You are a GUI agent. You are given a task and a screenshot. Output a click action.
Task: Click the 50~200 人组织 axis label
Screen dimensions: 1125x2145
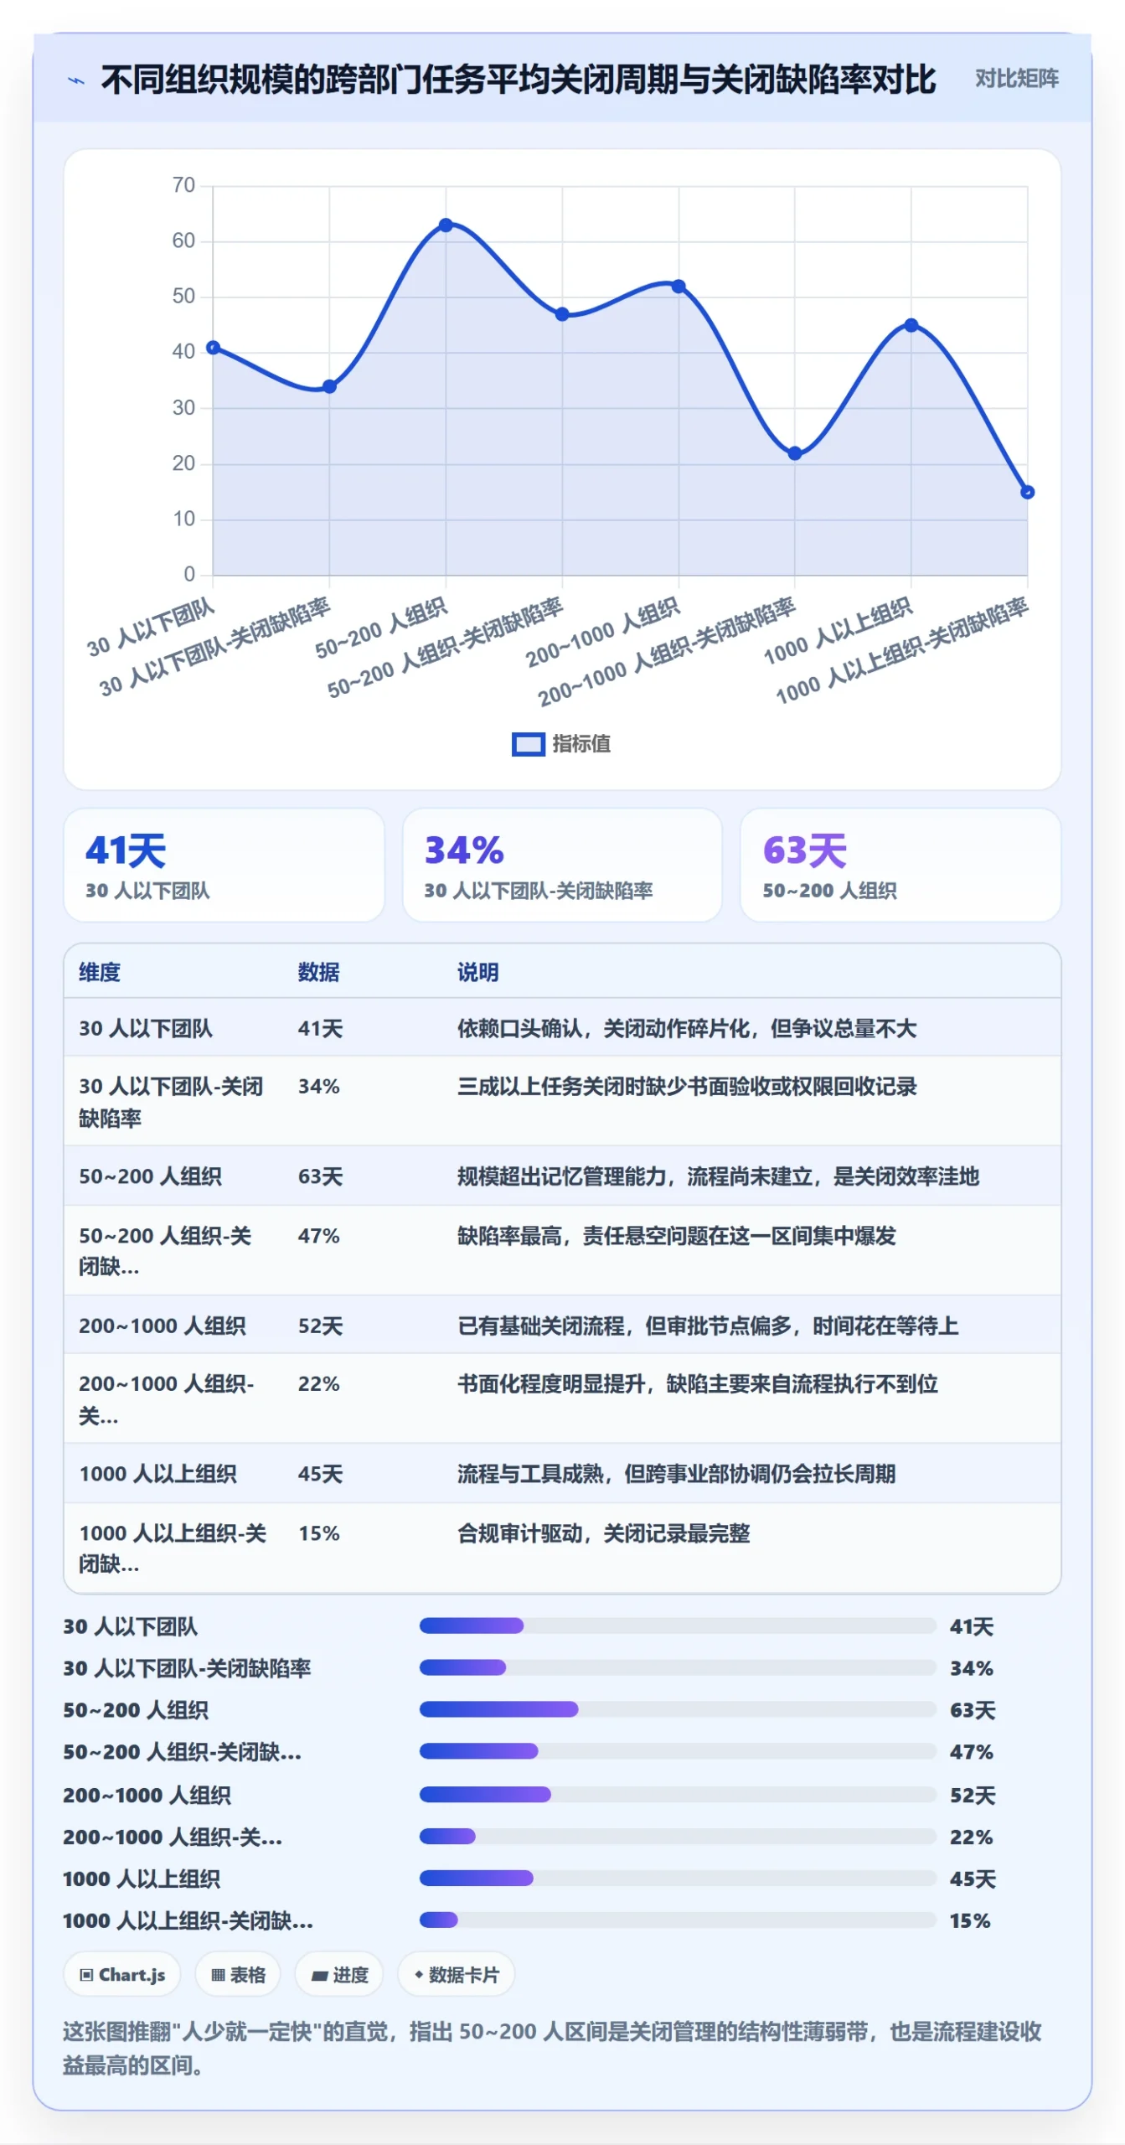tap(381, 628)
